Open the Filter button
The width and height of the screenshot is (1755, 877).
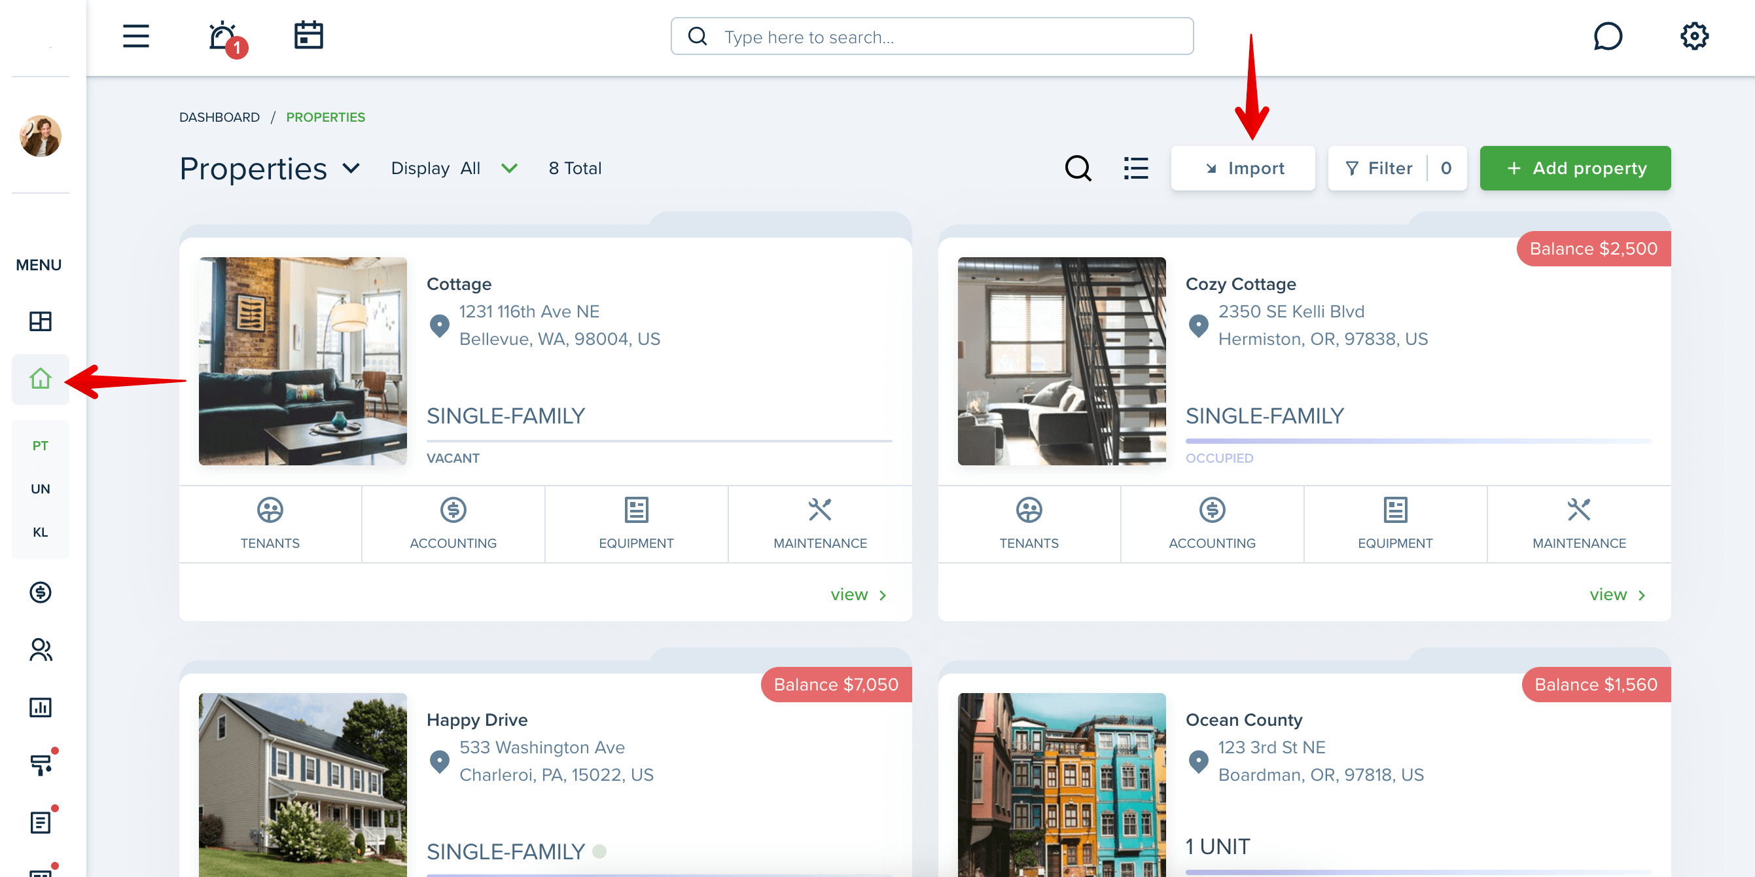tap(1396, 168)
